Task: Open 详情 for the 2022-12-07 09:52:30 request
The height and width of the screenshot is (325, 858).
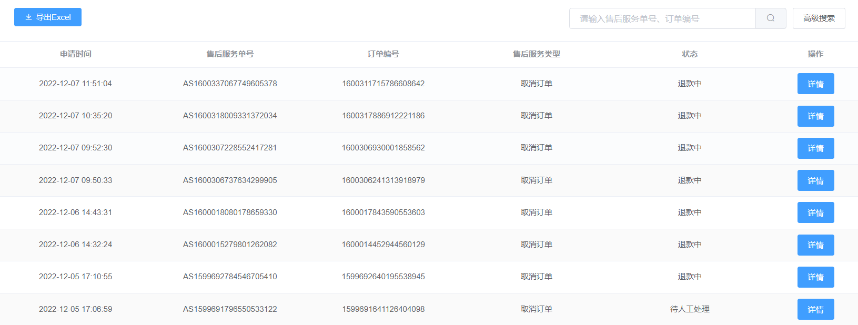Action: pos(815,148)
